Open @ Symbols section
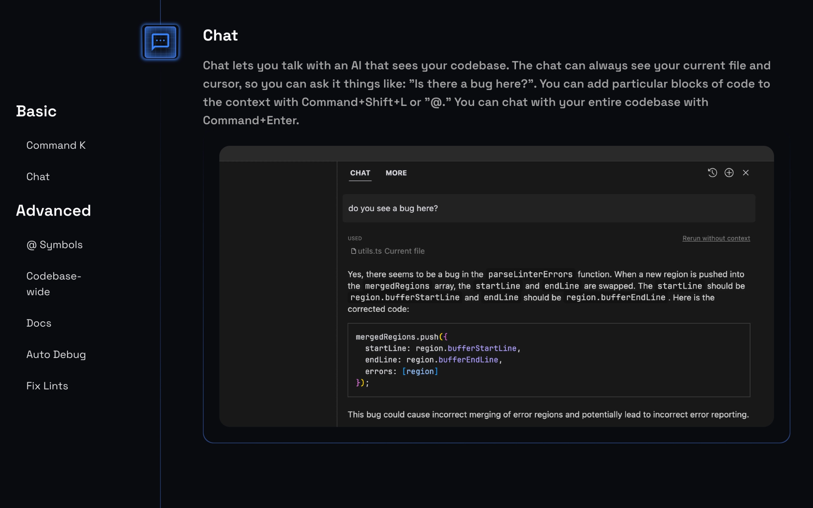This screenshot has width=813, height=508. click(x=54, y=245)
